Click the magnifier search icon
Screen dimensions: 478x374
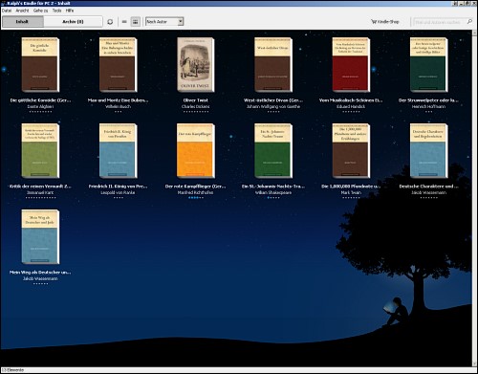[x=469, y=22]
